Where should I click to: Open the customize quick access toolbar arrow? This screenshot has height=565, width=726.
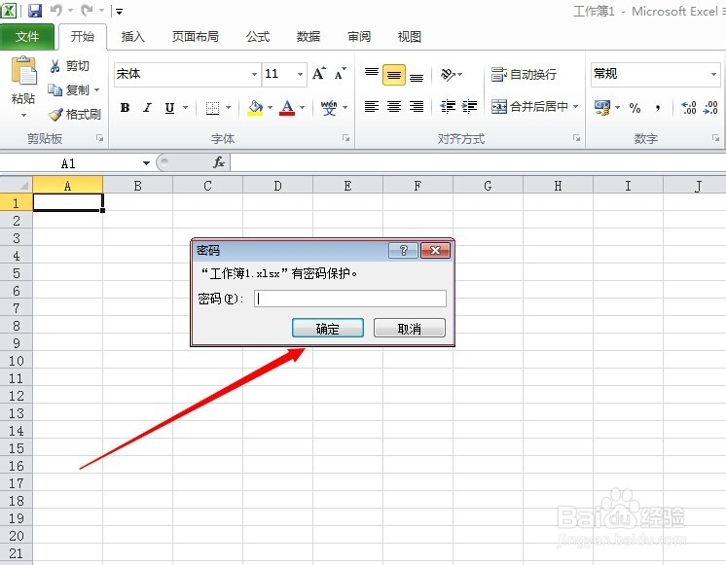click(x=119, y=12)
